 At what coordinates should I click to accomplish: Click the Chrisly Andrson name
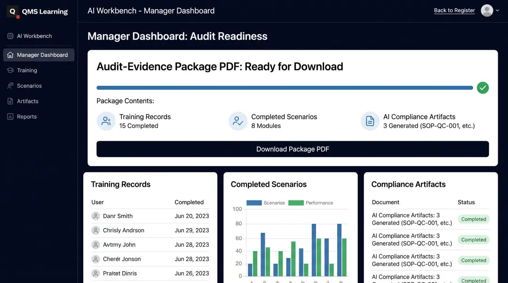click(x=123, y=230)
